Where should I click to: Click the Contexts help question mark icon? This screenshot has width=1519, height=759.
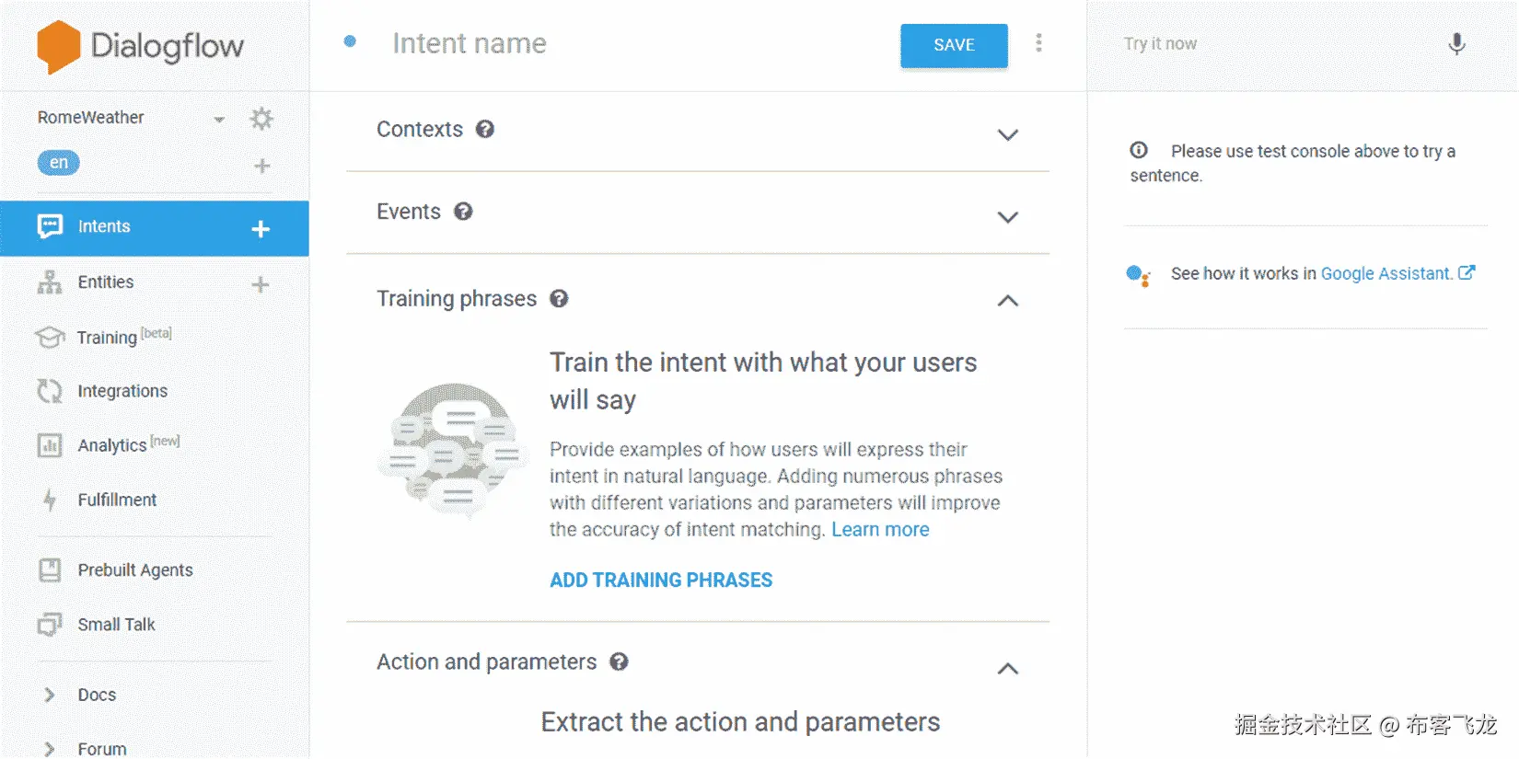pos(485,130)
